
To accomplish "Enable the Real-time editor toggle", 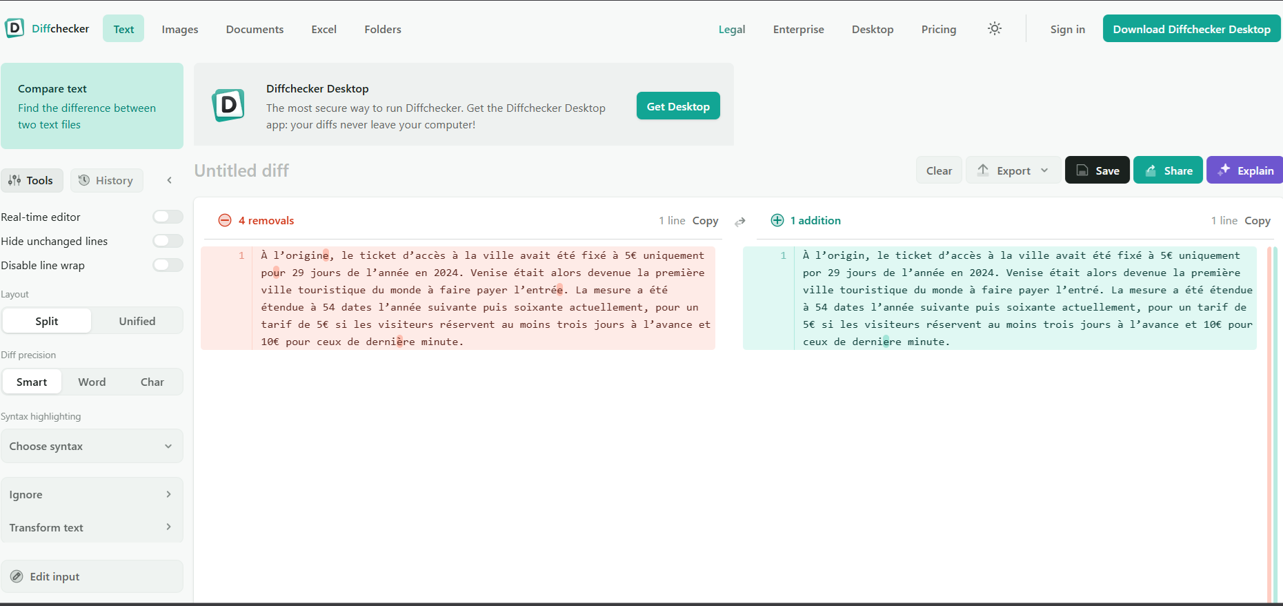I will click(x=168, y=217).
